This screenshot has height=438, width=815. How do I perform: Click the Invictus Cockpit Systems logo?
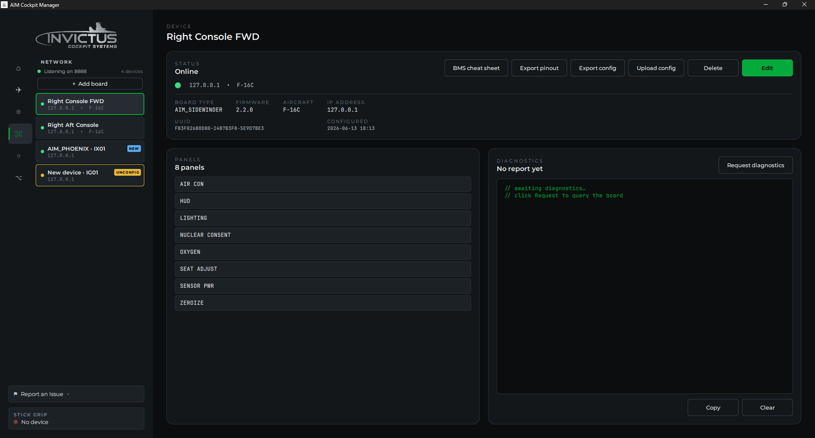point(76,36)
